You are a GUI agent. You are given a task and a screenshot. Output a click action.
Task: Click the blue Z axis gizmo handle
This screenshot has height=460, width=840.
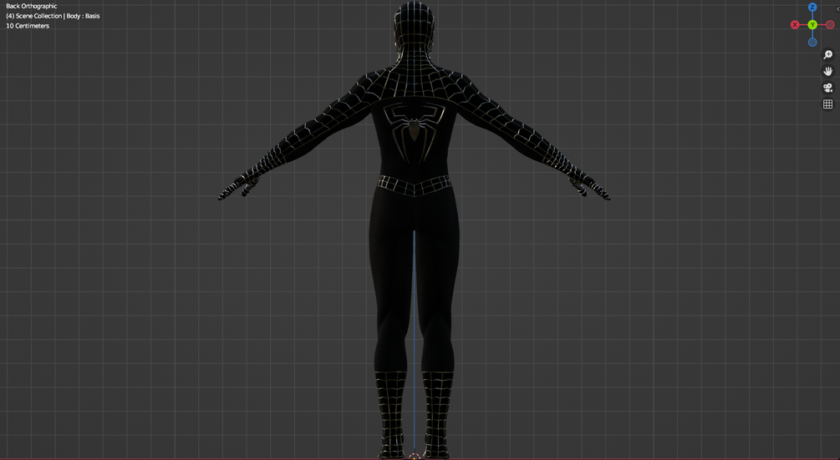pos(812,8)
